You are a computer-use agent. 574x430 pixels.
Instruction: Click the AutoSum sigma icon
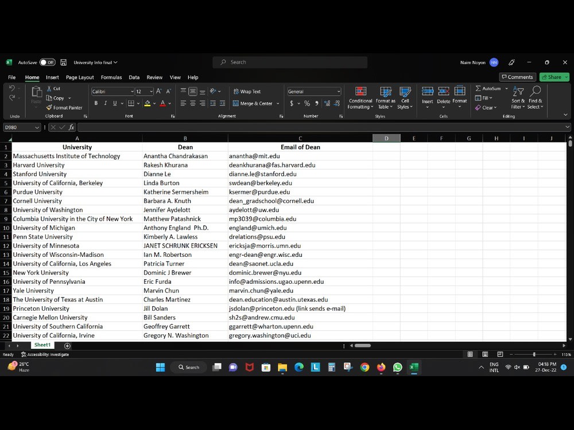click(x=478, y=88)
